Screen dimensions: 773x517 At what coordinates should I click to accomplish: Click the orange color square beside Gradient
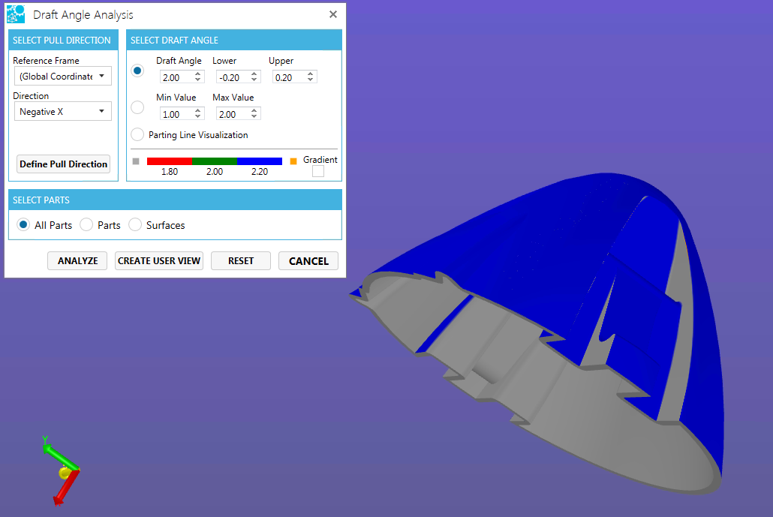point(293,161)
